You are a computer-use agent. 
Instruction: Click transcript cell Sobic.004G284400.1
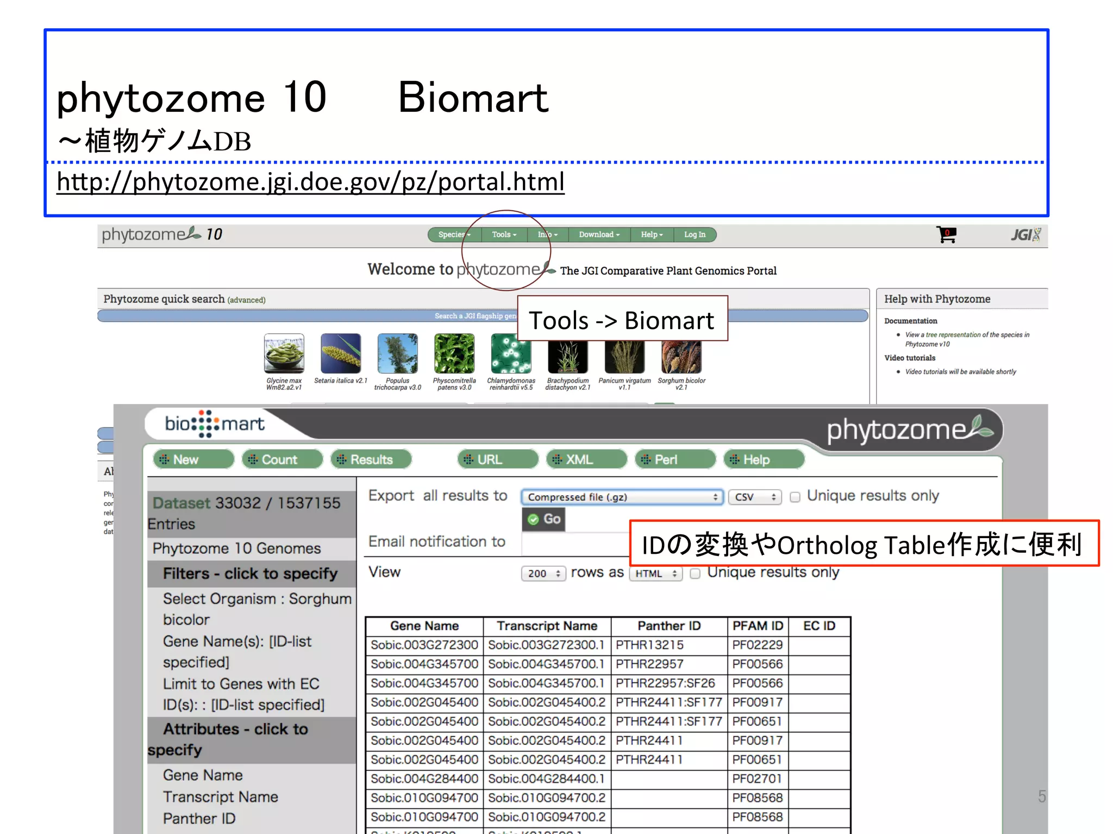(x=547, y=779)
